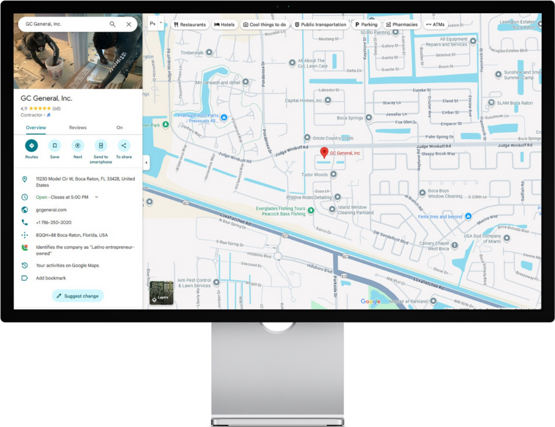The image size is (555, 427).
Task: Select the ATMs filter chip
Action: pyautogui.click(x=435, y=24)
